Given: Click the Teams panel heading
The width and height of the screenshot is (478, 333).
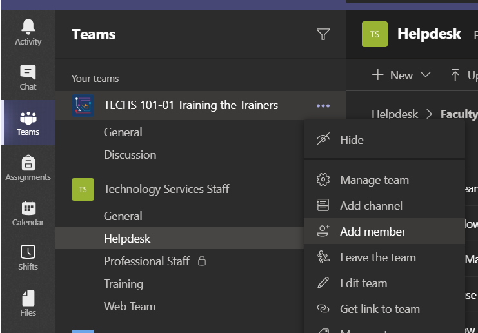Looking at the screenshot, I should coord(94,34).
